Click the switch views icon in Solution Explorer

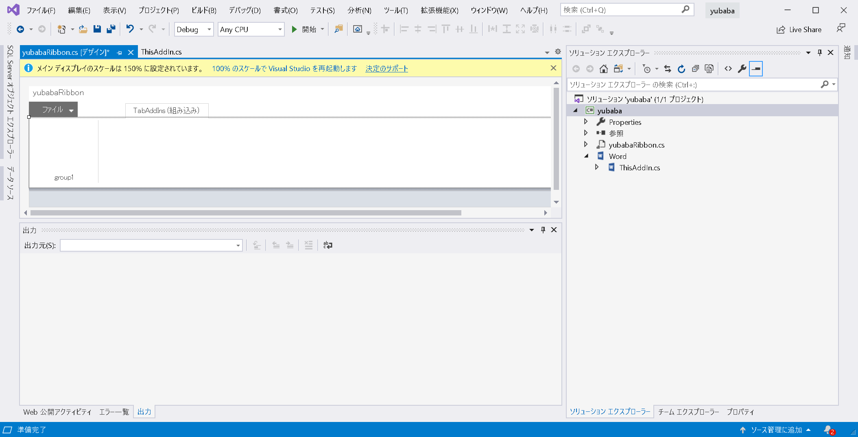point(618,69)
